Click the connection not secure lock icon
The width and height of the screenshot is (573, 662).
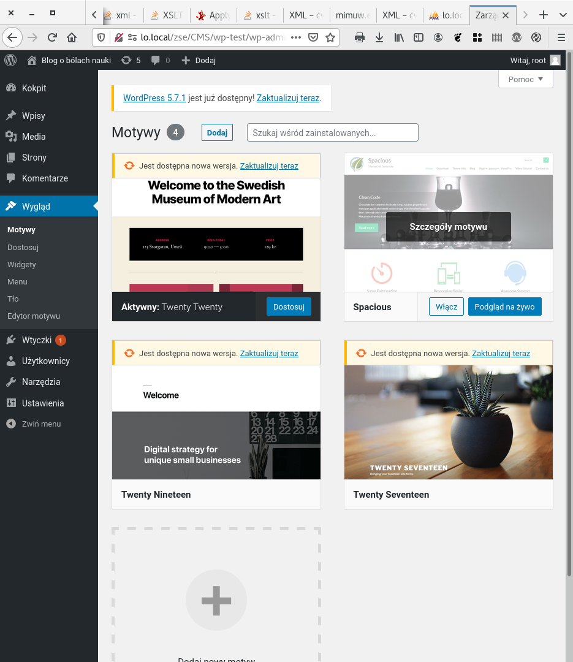(119, 37)
